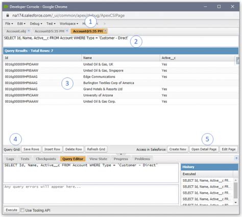Switch to the Logs tab
This screenshot has width=242, height=217.
10,159
